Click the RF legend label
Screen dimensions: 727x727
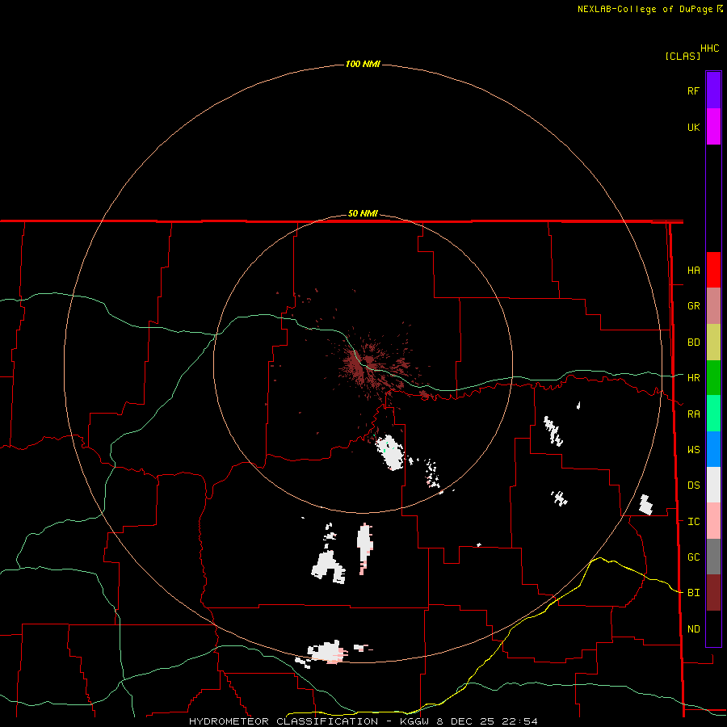(693, 90)
